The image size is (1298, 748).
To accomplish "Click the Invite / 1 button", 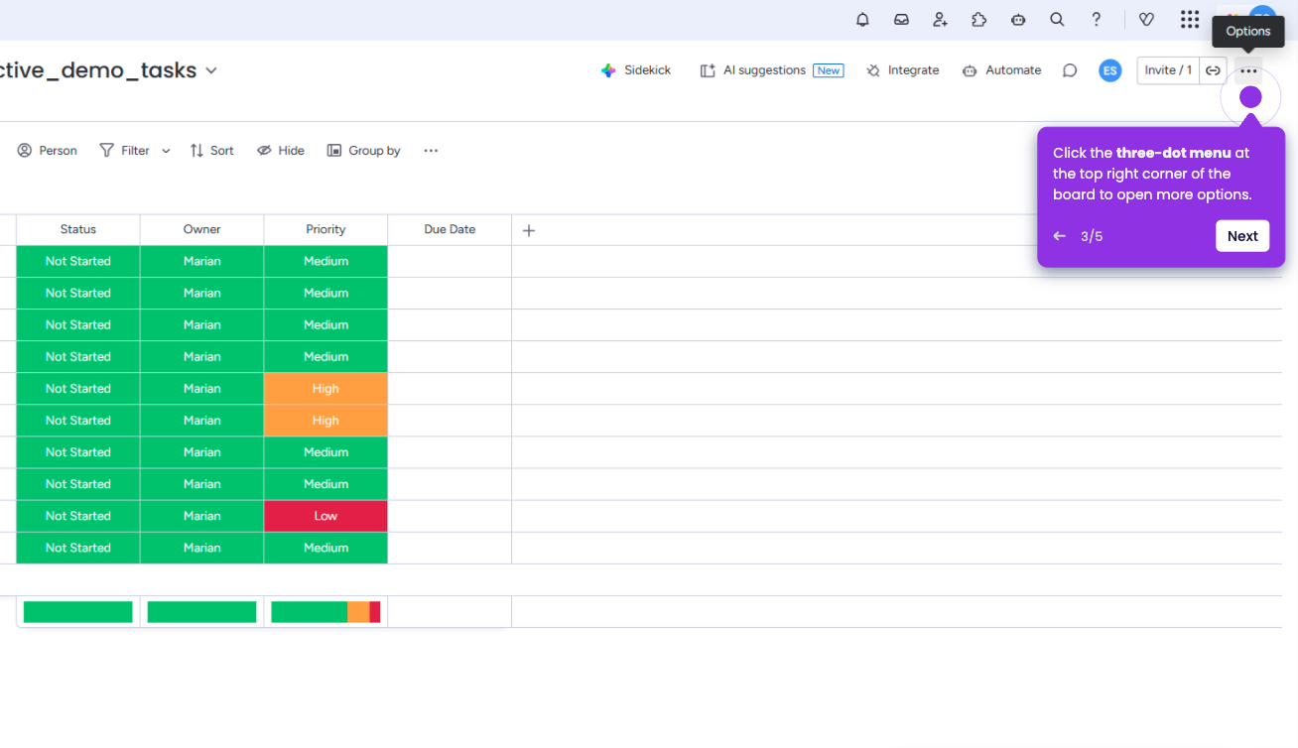I will 1168,70.
